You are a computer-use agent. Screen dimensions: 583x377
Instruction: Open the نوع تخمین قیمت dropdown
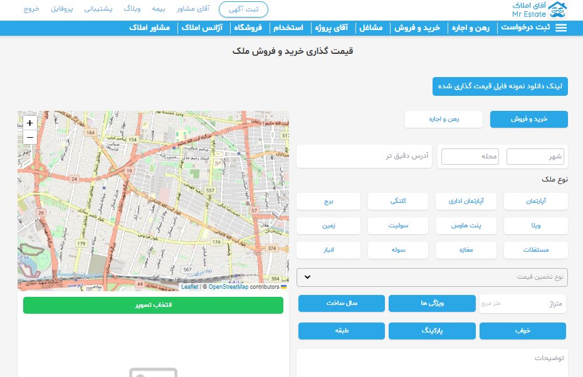pyautogui.click(x=432, y=277)
